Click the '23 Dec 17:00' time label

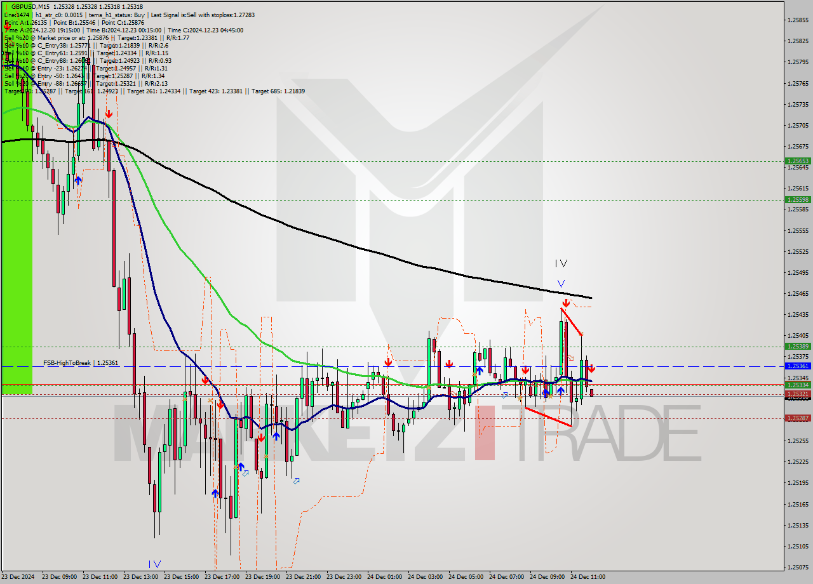tap(222, 577)
